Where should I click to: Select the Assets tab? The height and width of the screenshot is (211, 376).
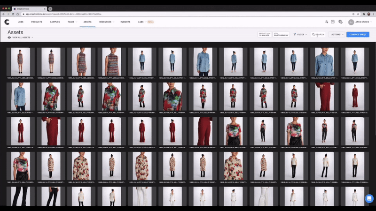point(87,22)
